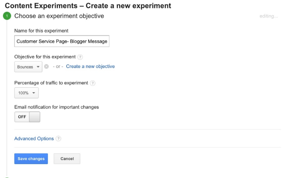Open help icon beside Objective for this experiment
This screenshot has width=303, height=178.
(x=80, y=57)
